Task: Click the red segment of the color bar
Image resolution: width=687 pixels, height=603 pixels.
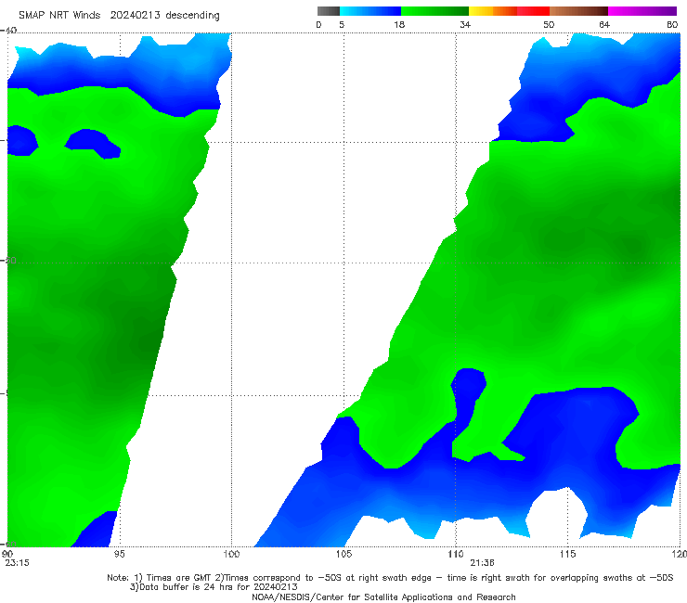Action: [x=533, y=11]
